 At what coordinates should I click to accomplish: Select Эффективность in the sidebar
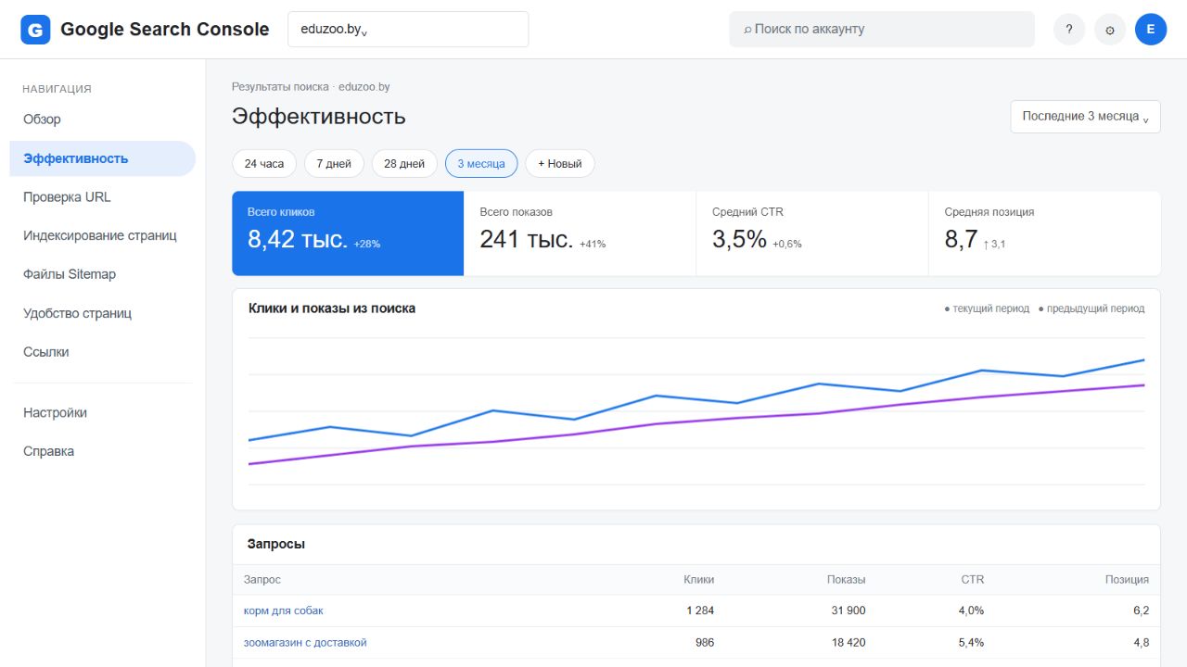point(102,158)
